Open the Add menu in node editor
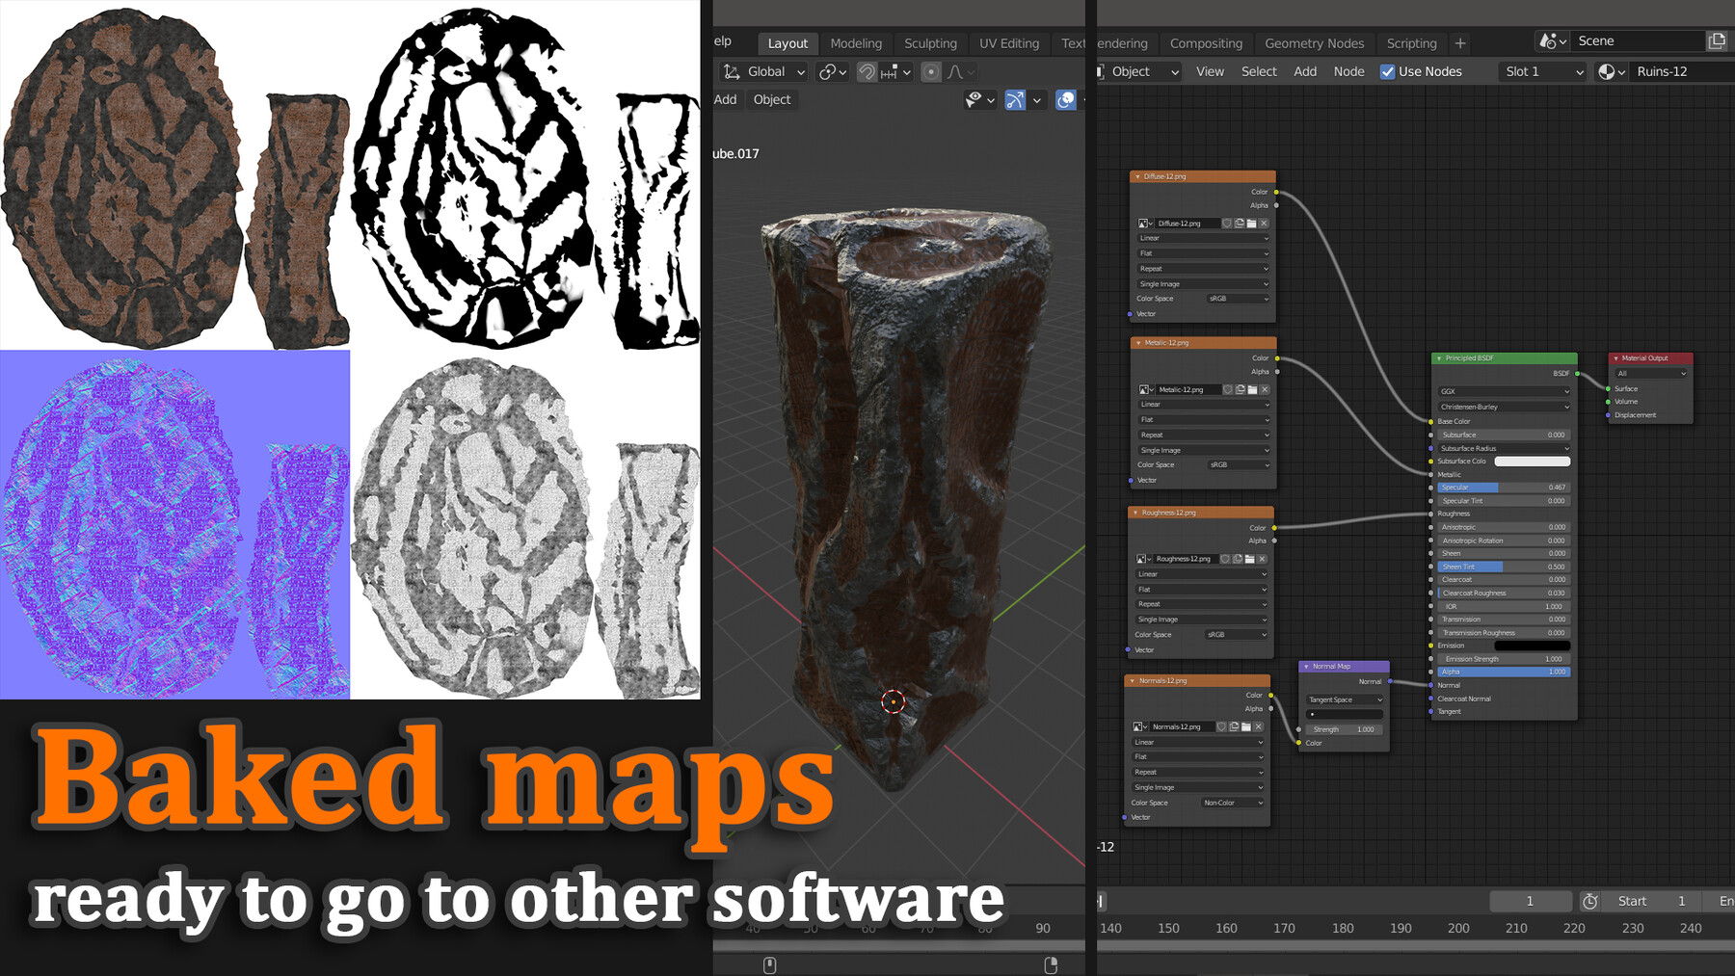This screenshot has height=976, width=1735. 1305,71
